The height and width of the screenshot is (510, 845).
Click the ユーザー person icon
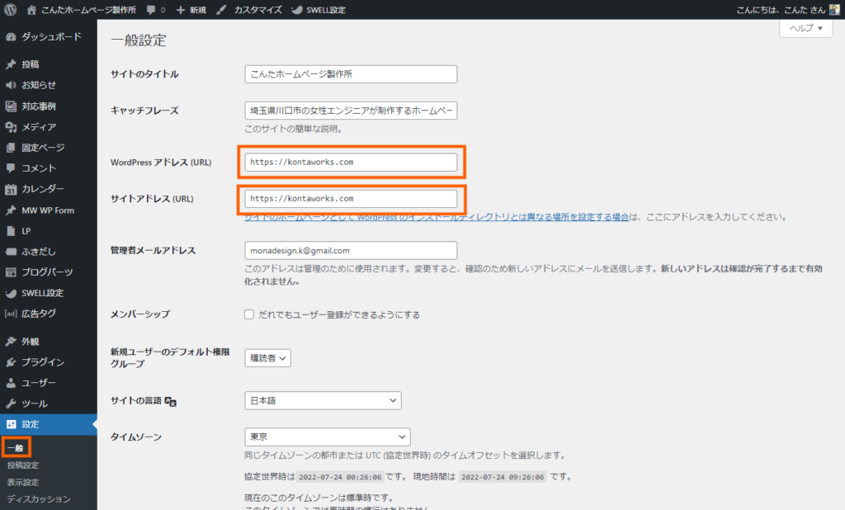tap(11, 383)
